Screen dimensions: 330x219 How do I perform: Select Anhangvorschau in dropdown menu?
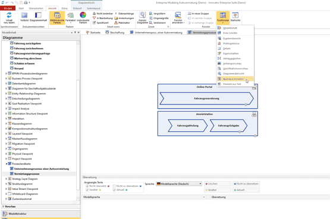point(235,64)
